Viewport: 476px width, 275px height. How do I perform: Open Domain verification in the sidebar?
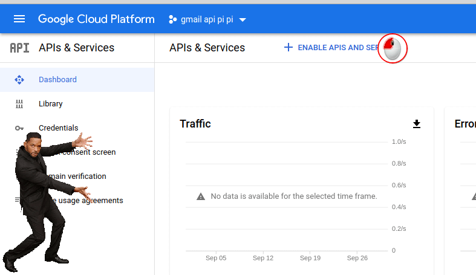(x=77, y=176)
